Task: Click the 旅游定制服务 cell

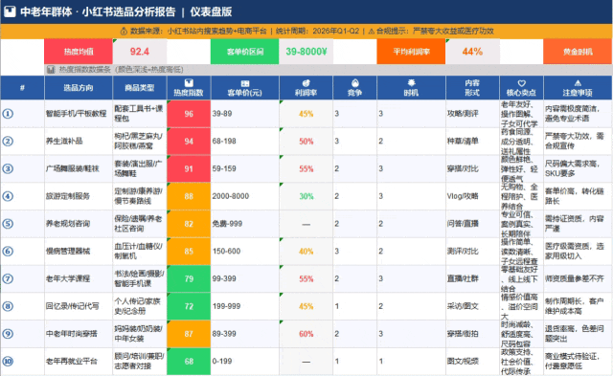Action: tap(79, 196)
